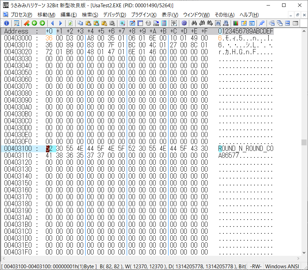Image resolution: width=308 pixels, height=270 pixels.
Task: Click the blue pushpin icon
Action: click(x=262, y=23)
